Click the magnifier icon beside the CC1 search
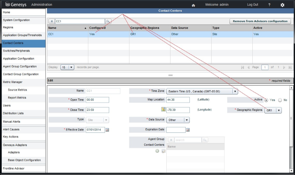 tap(108, 21)
